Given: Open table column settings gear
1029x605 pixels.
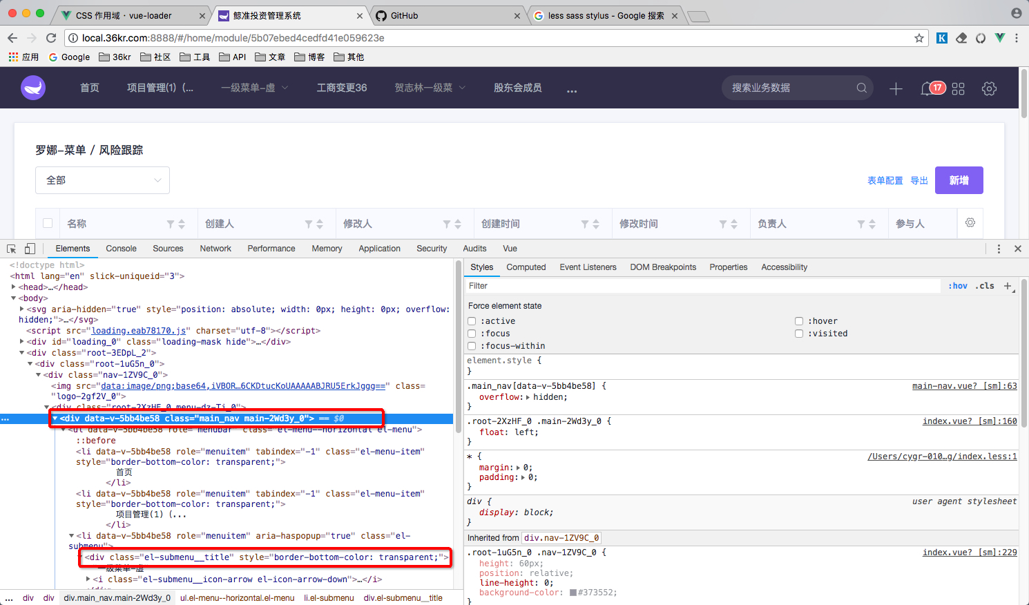Looking at the screenshot, I should point(970,222).
